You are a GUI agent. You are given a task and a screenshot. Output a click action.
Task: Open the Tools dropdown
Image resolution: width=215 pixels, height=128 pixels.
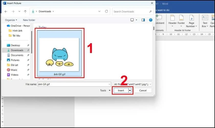click(105, 90)
